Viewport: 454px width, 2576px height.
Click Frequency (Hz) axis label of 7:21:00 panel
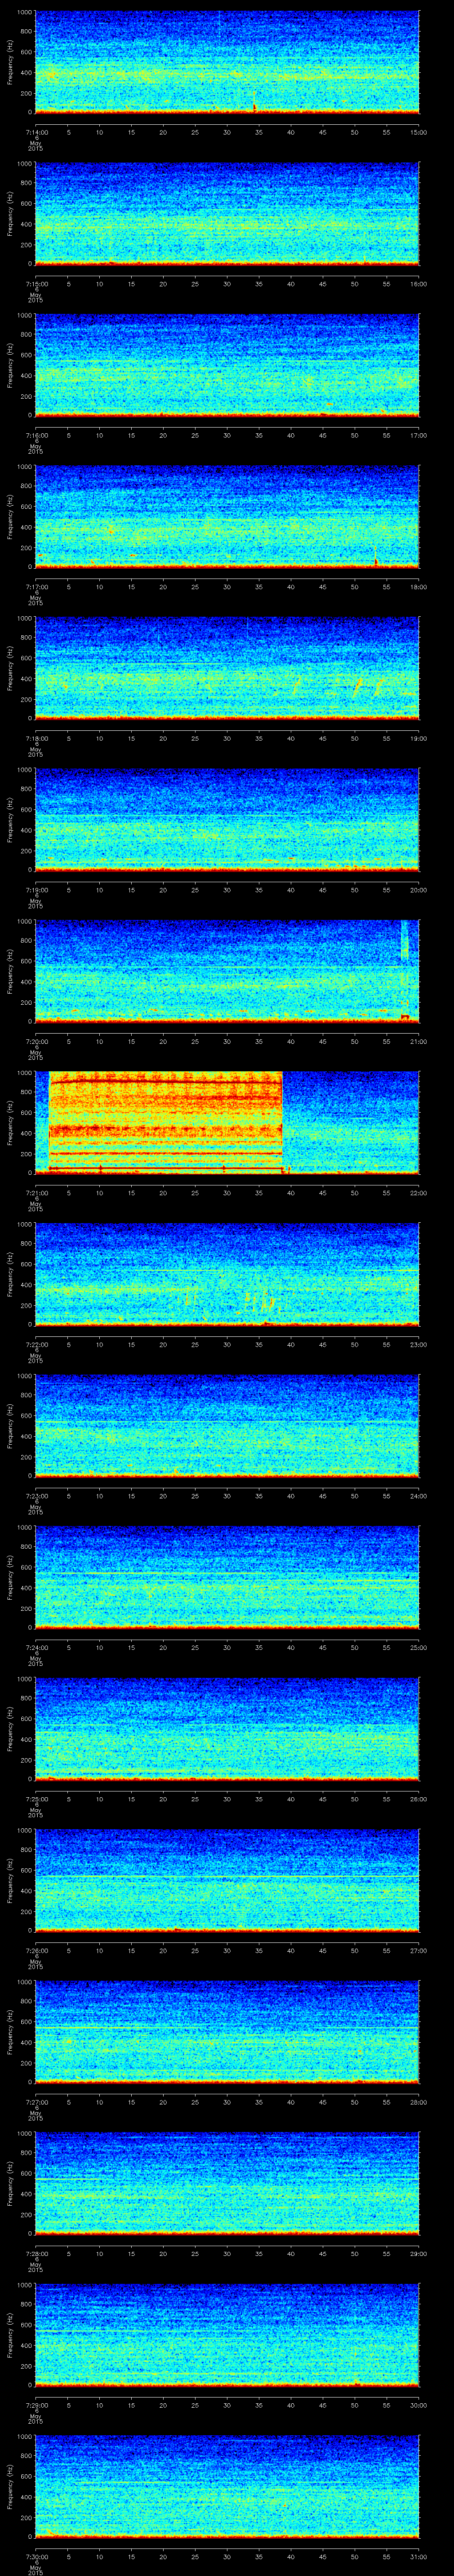pyautogui.click(x=10, y=1122)
